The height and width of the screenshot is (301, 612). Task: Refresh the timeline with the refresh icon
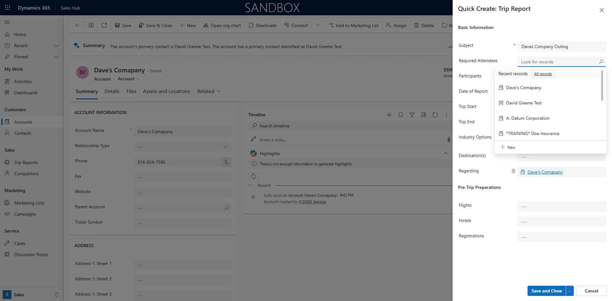[435, 115]
